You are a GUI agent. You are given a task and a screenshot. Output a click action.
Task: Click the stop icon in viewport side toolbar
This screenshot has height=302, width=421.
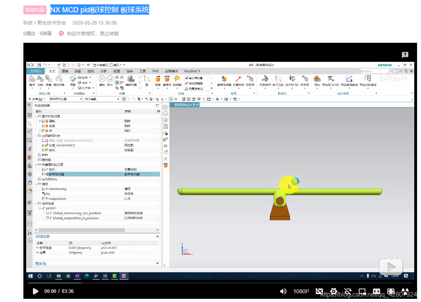click(x=165, y=114)
